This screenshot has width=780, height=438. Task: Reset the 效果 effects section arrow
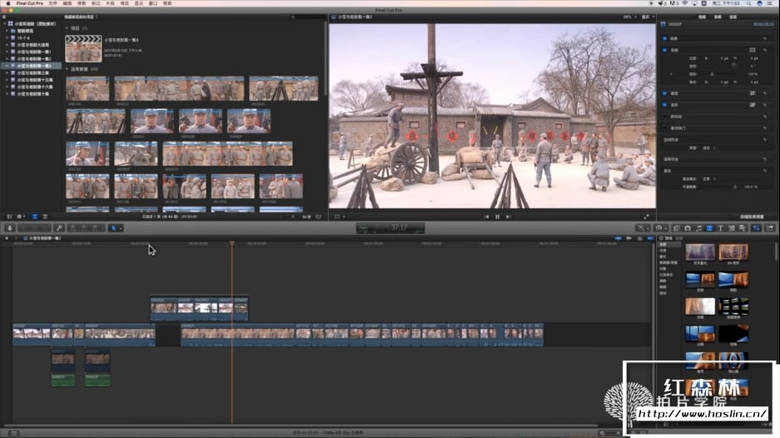click(x=765, y=38)
